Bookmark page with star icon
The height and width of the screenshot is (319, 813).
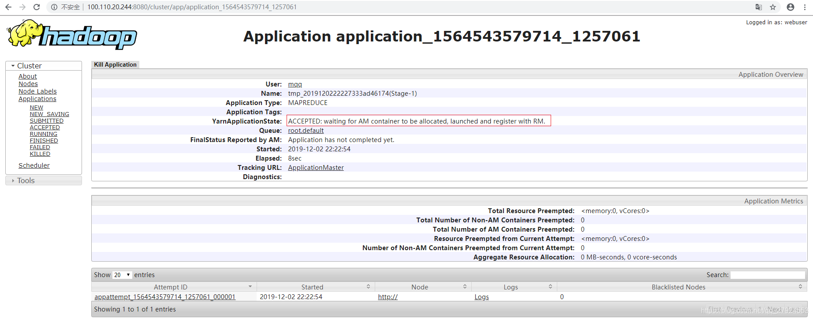click(x=773, y=7)
